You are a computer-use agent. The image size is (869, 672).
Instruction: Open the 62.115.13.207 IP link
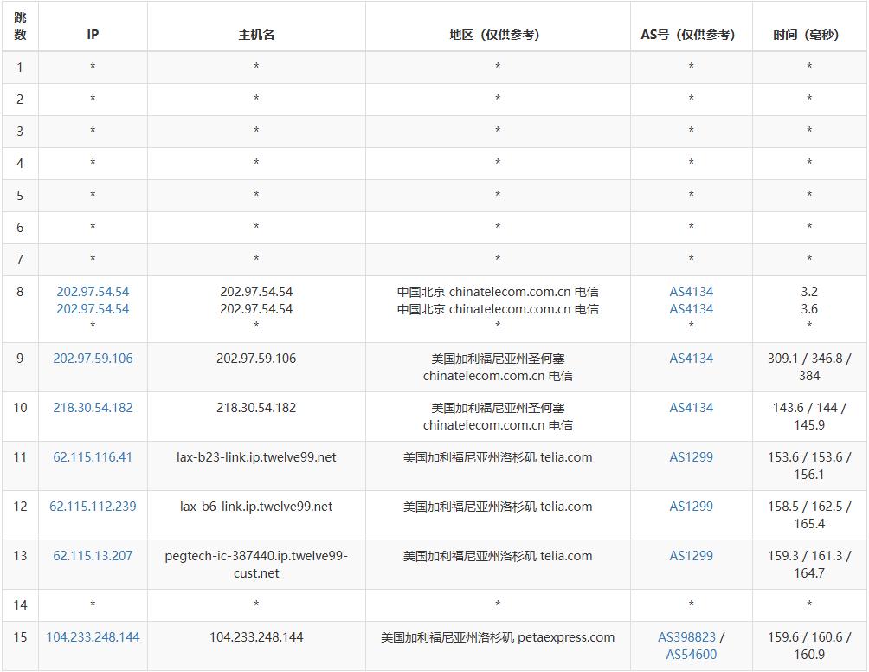pyautogui.click(x=93, y=556)
